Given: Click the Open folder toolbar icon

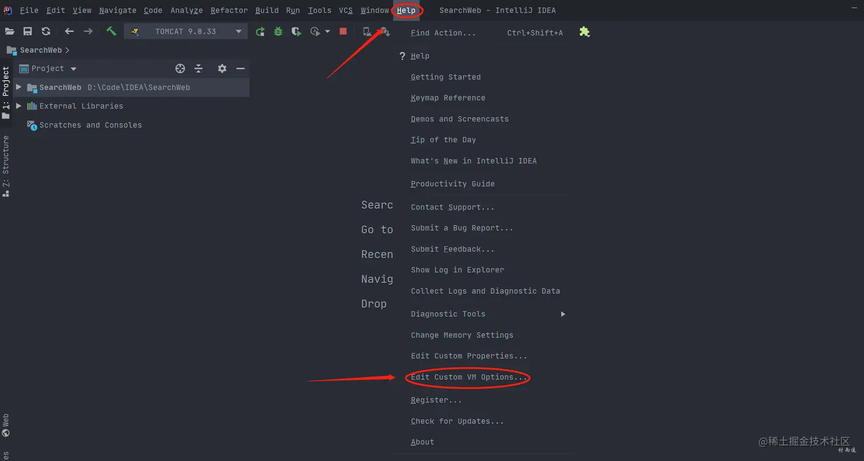Looking at the screenshot, I should (x=10, y=31).
